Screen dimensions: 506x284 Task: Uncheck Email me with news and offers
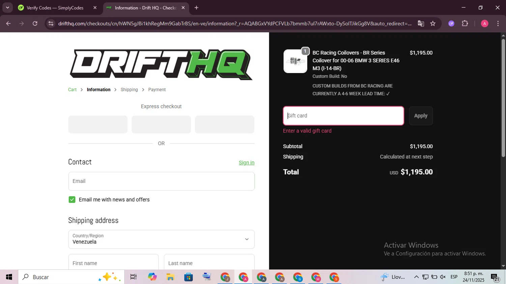(x=72, y=199)
